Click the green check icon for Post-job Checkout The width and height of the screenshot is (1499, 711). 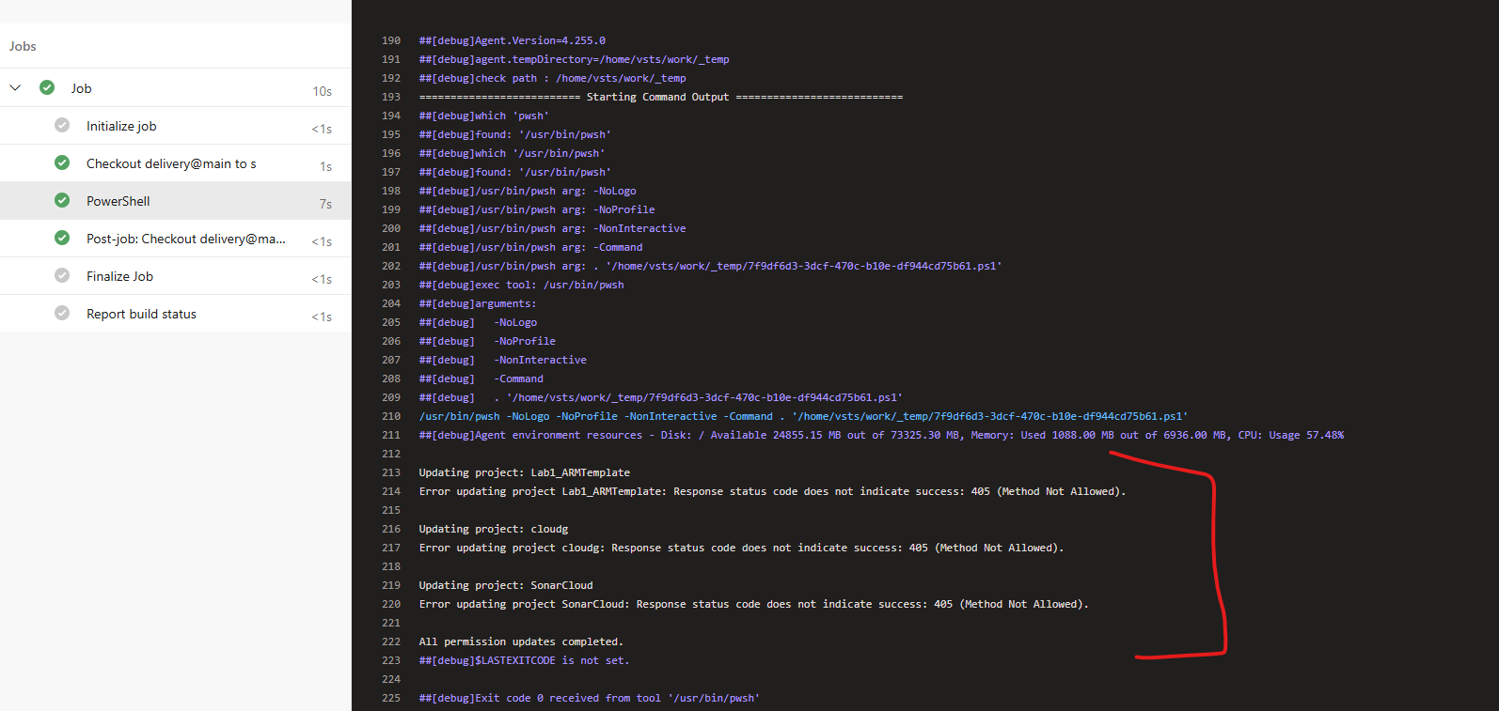click(62, 238)
